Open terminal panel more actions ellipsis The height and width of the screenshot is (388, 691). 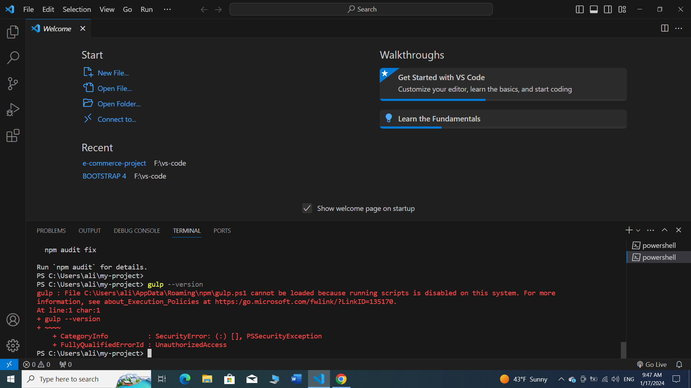point(650,230)
